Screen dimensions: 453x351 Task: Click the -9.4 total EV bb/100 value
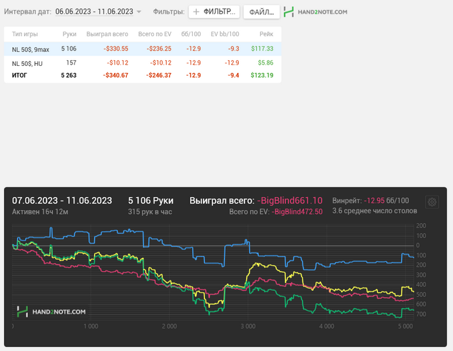pyautogui.click(x=234, y=76)
